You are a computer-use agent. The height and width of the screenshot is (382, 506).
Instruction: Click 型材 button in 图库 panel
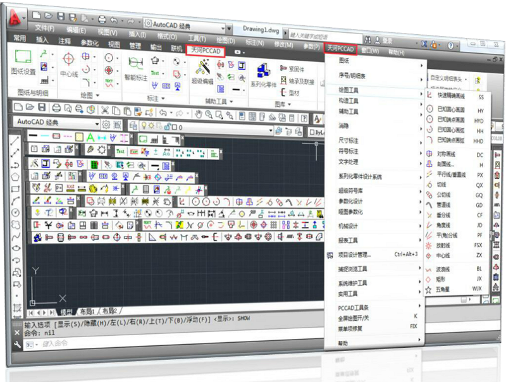coord(290,93)
